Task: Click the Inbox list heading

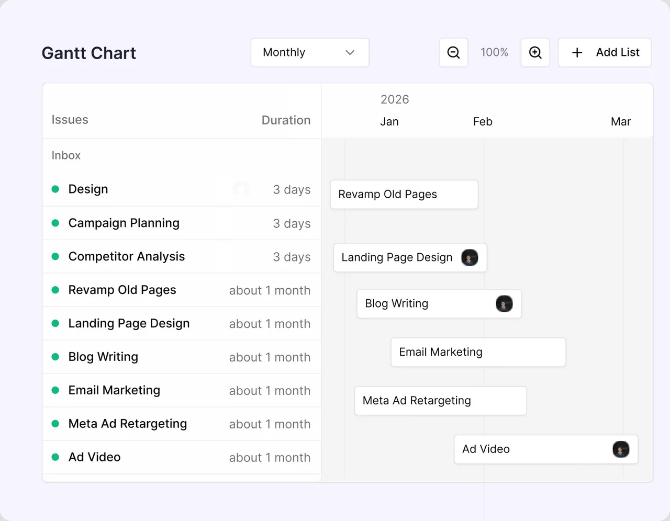Action: [66, 155]
